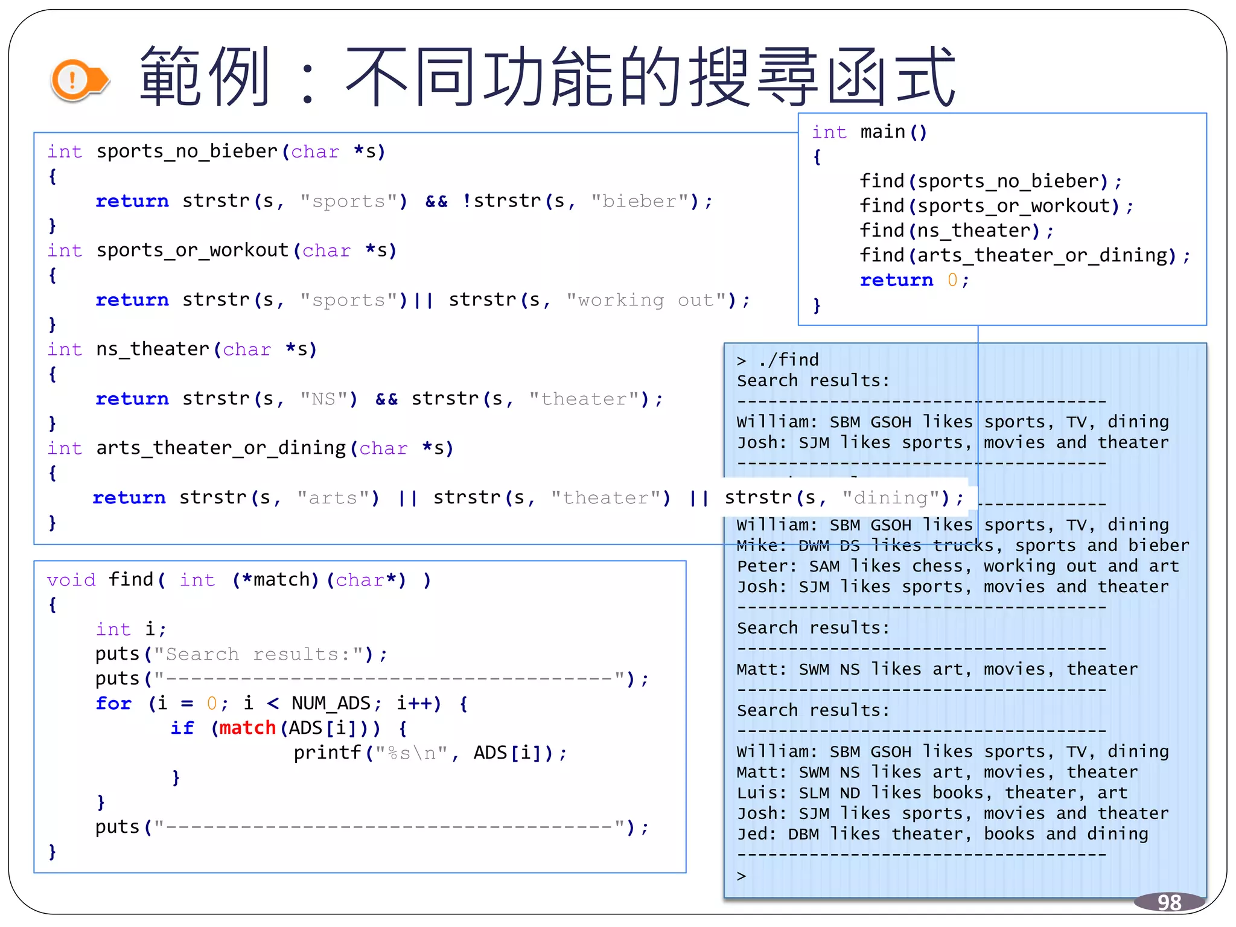This screenshot has height=927, width=1236.
Task: Click the ns_theater function name
Action: coord(152,349)
